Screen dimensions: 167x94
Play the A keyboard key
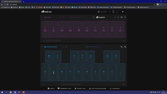[45, 72]
